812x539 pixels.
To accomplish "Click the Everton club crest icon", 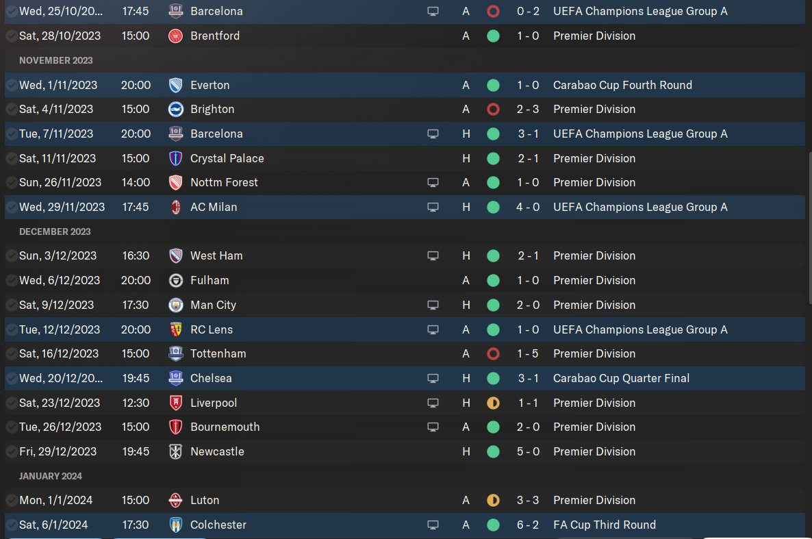I will tap(175, 85).
